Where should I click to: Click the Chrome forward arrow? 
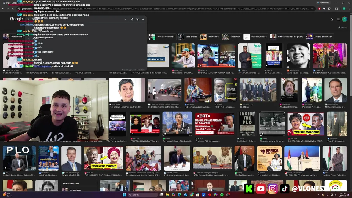point(8,9)
